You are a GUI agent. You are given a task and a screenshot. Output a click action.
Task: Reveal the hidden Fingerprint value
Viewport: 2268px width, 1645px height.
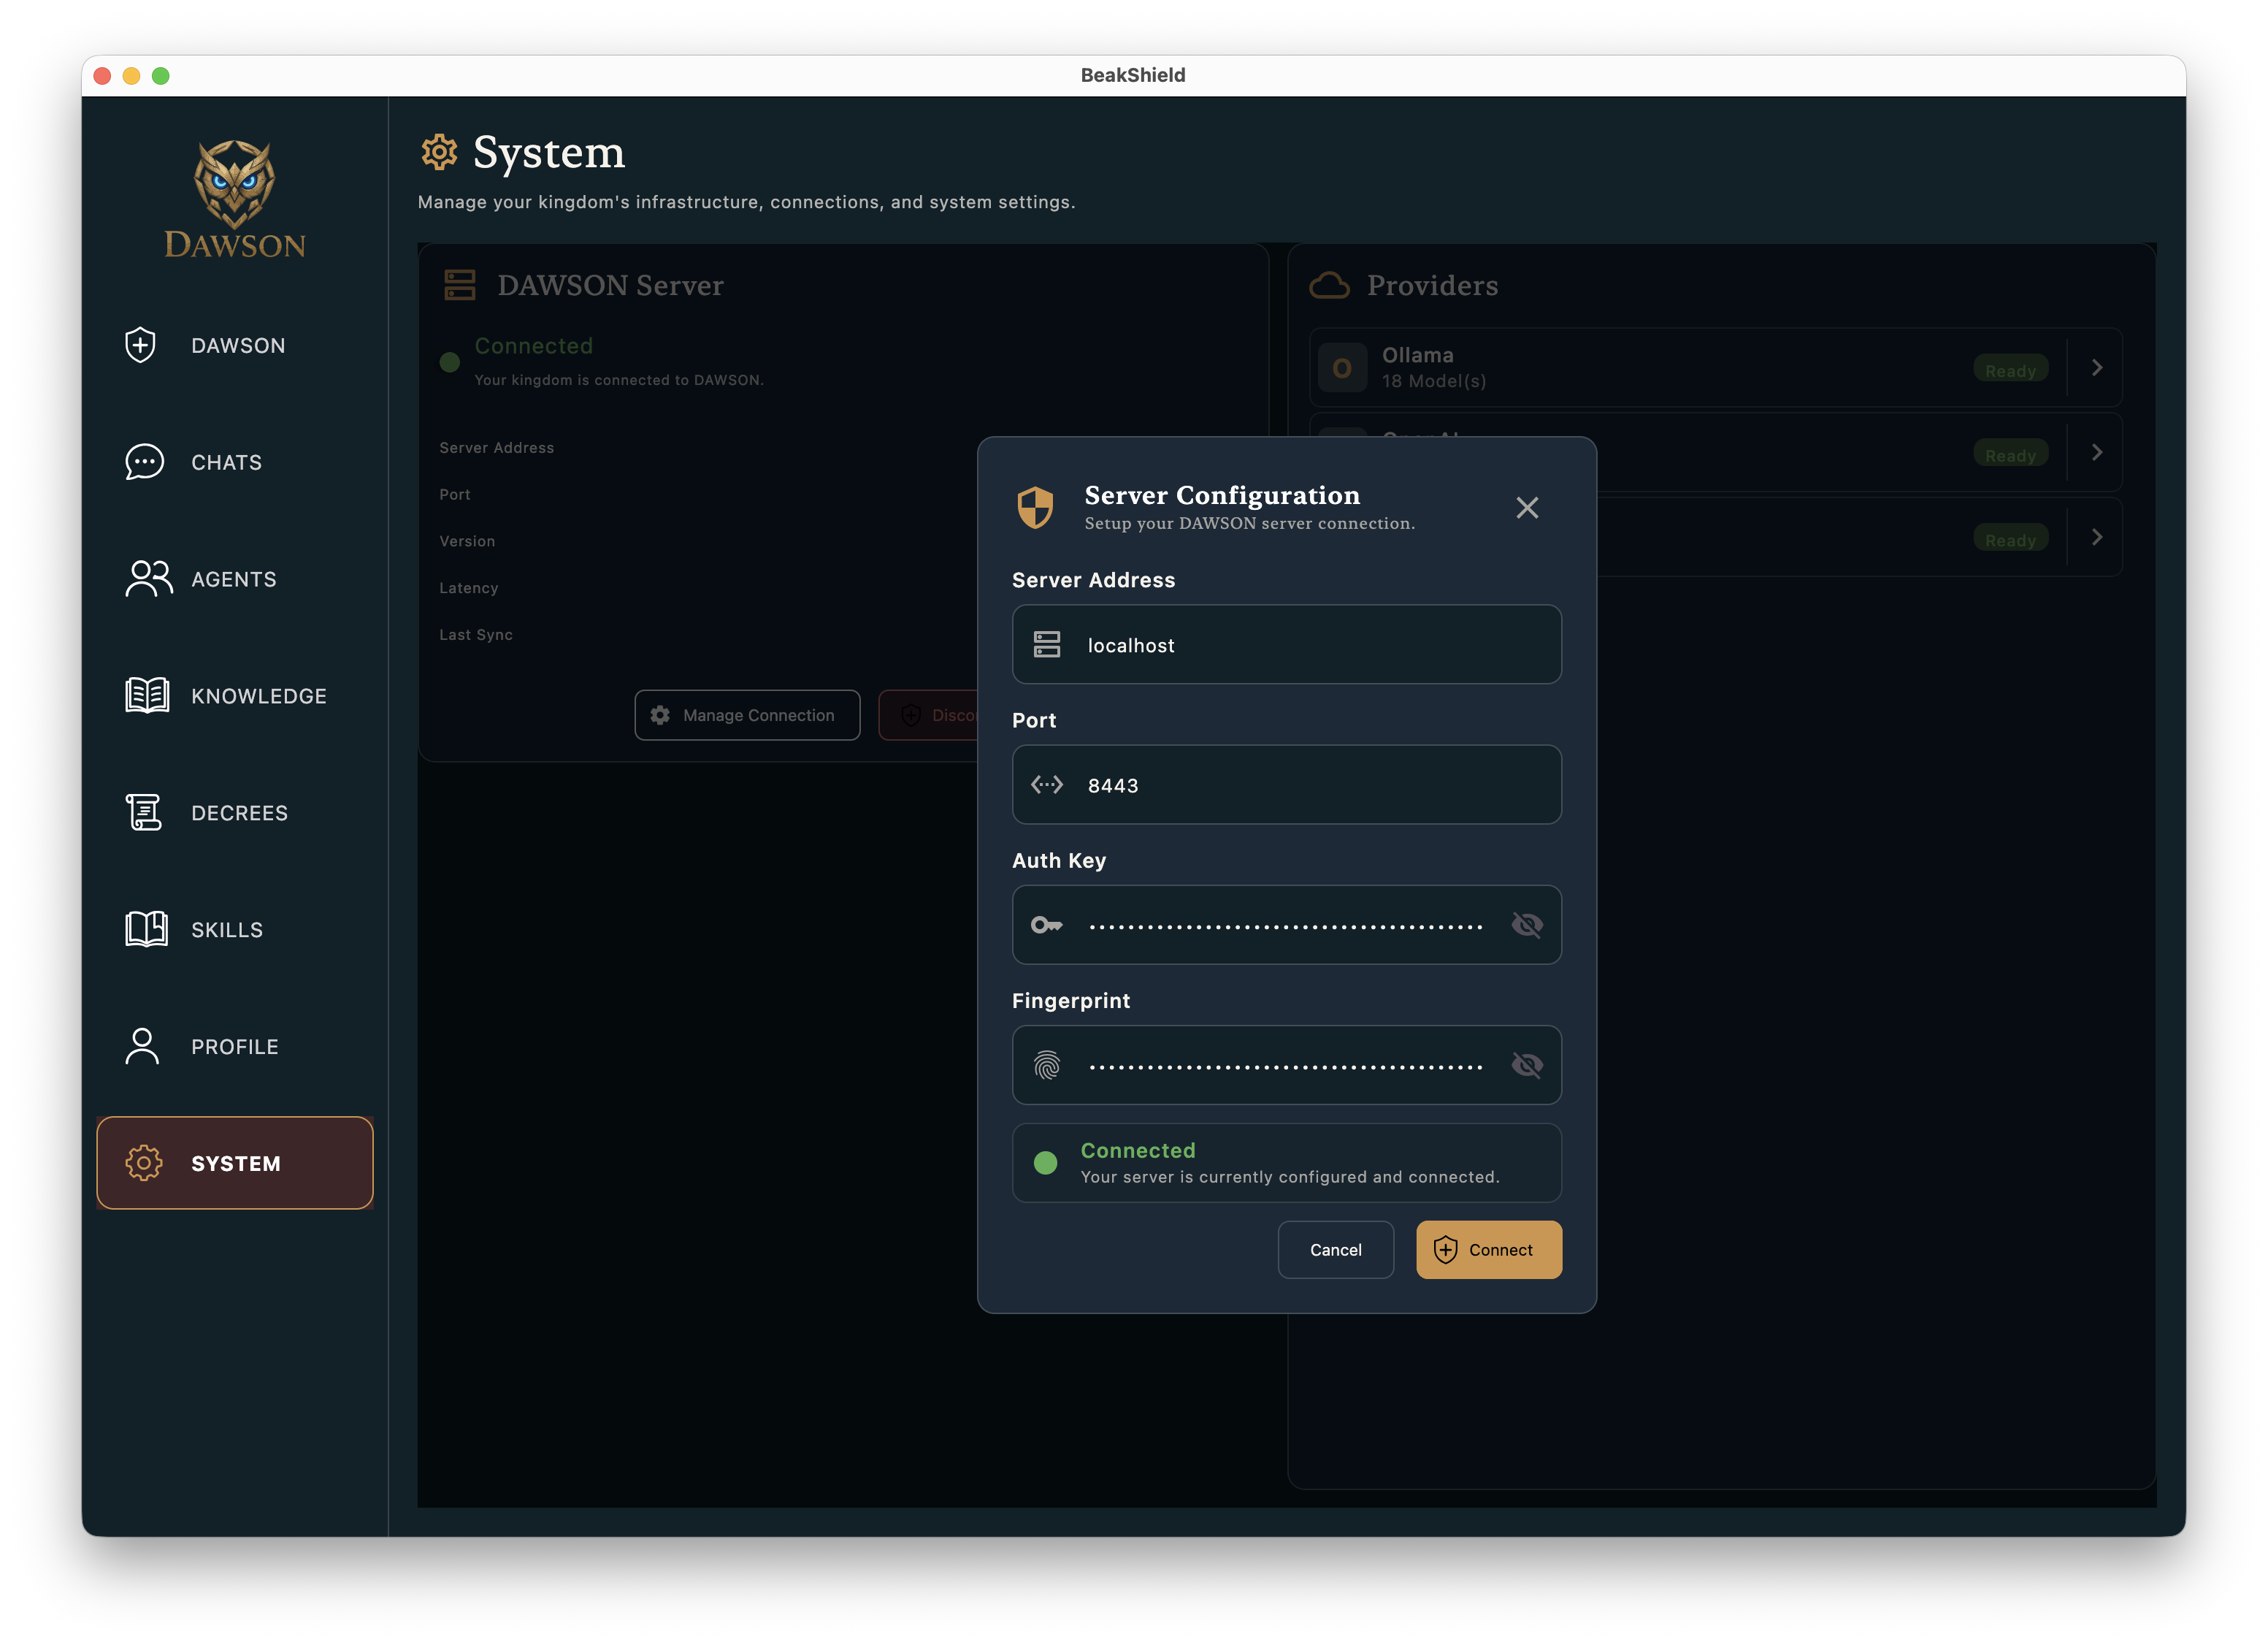click(1527, 1064)
